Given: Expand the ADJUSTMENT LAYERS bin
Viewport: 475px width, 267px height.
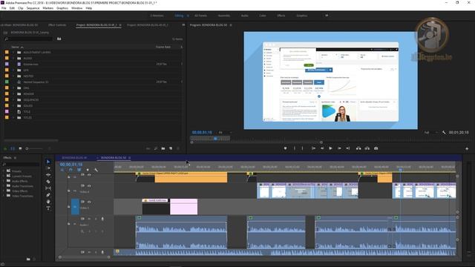Looking at the screenshot, I should 13,53.
